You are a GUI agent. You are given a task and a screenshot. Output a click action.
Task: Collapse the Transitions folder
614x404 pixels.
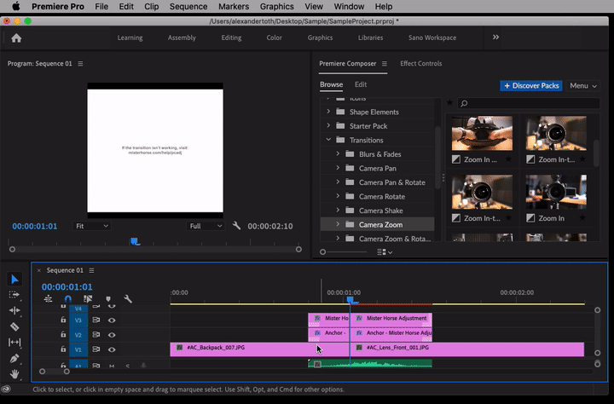(x=328, y=140)
